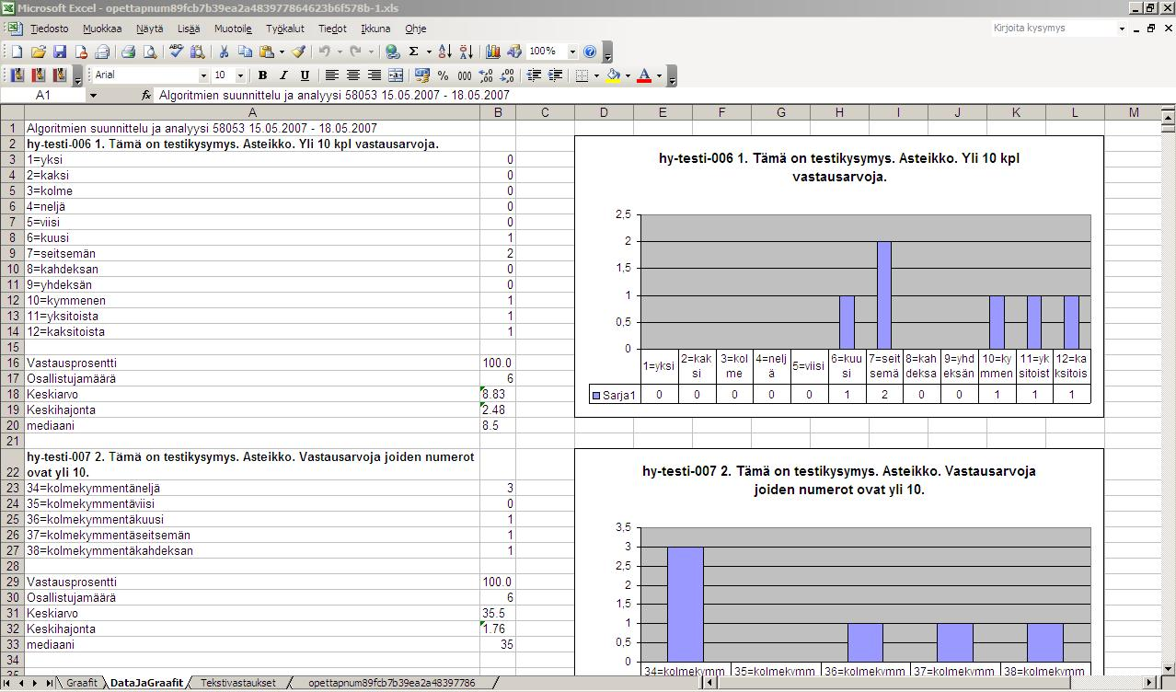Open the 100% zoom dropdown
The height and width of the screenshot is (692, 1176).
[x=571, y=52]
